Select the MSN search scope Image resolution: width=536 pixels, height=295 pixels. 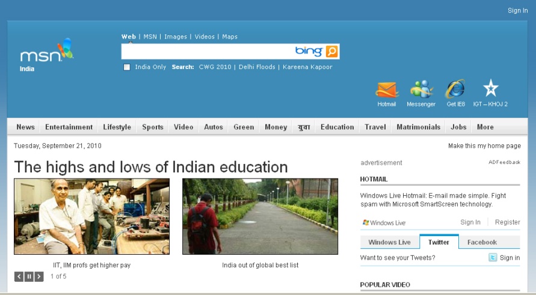coord(150,37)
